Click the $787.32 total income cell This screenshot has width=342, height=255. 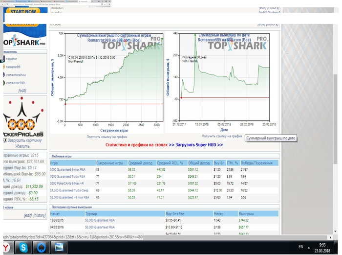[x=193, y=184]
